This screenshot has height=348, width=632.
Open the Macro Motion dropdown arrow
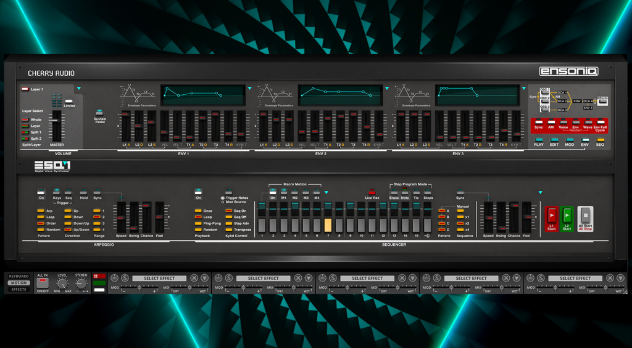coord(326,192)
